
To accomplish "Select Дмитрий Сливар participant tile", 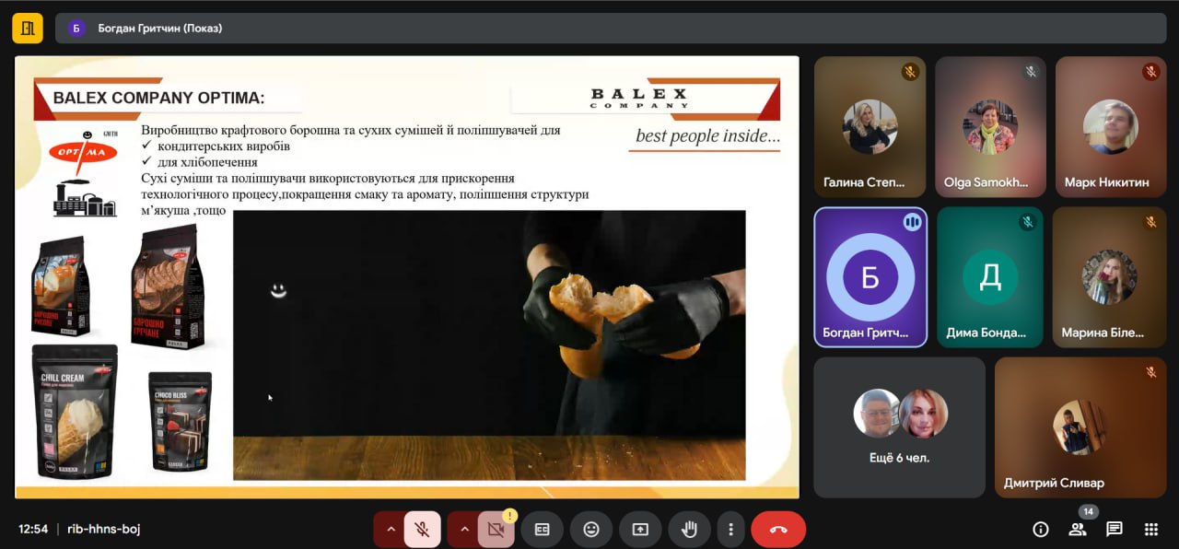I will point(1081,426).
